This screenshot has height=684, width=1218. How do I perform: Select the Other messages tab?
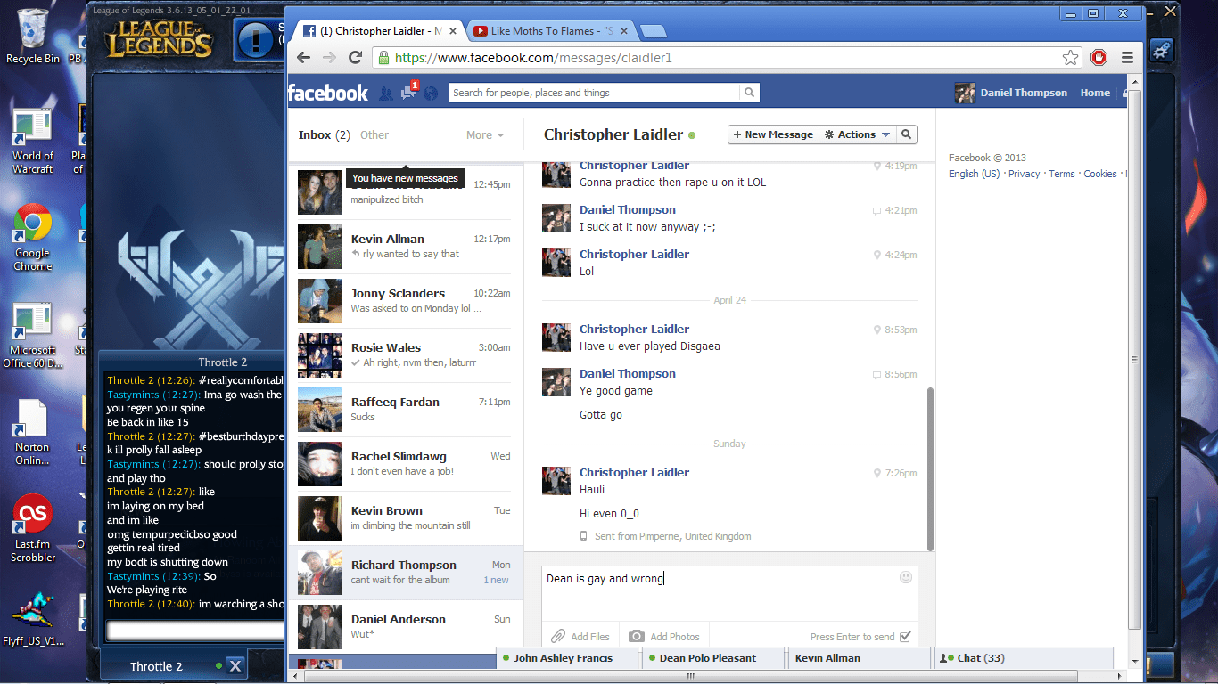(x=374, y=134)
